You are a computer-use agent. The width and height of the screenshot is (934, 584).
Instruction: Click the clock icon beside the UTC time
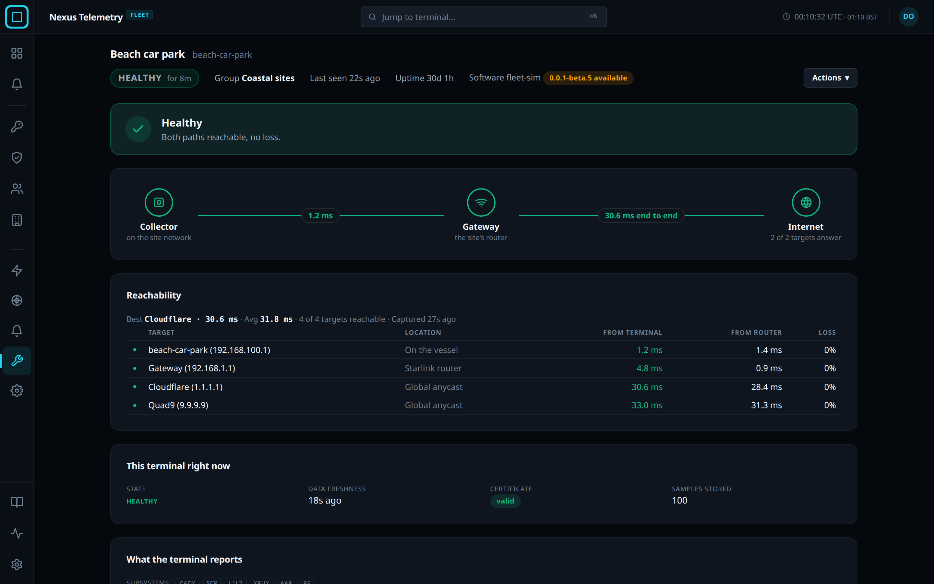click(786, 17)
